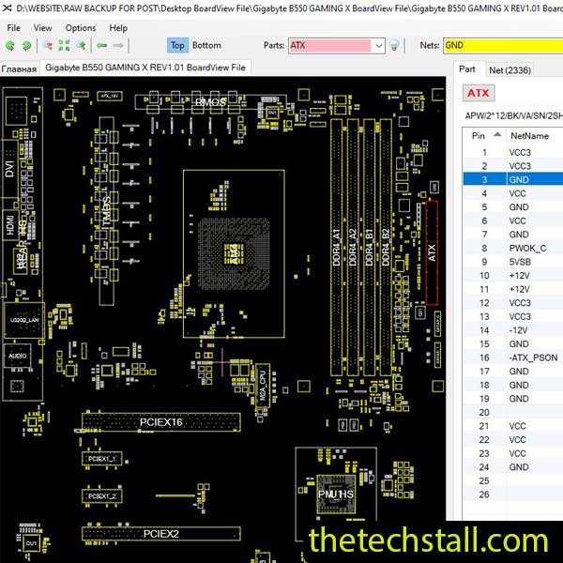Click the ATX_12V connector on board
563x563 pixels.
pos(110,96)
